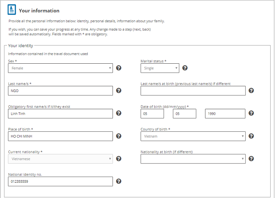This screenshot has height=198, width=275.
Task: Click the help icon beside Sex dropdown
Action: (x=119, y=68)
